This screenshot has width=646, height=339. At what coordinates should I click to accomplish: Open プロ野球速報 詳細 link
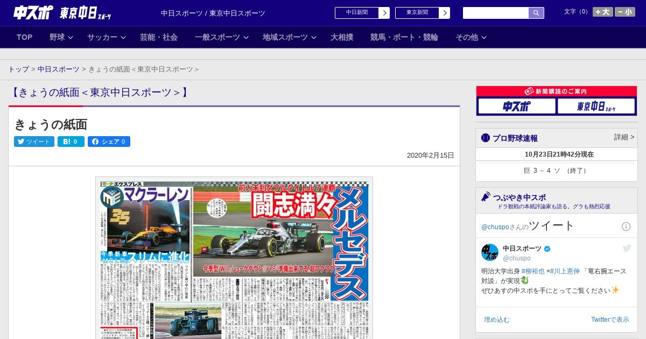[624, 137]
